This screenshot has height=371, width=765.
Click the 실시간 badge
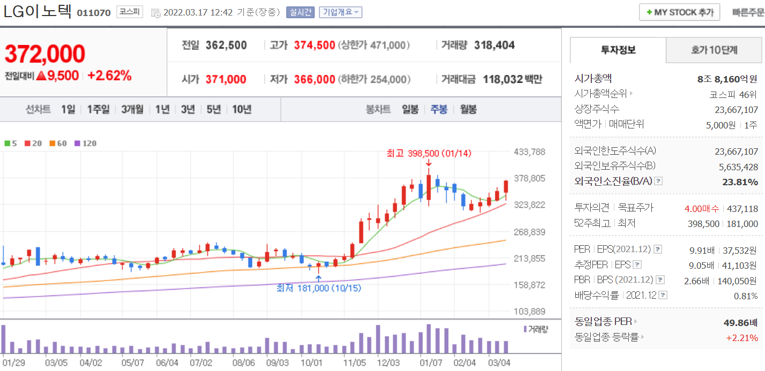[300, 12]
